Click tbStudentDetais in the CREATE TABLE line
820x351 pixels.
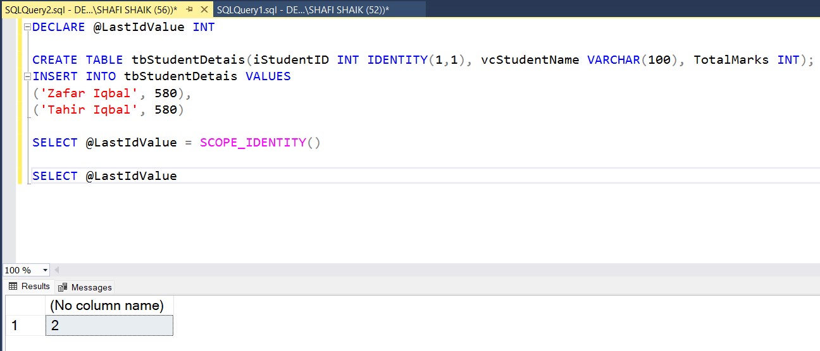(188, 60)
